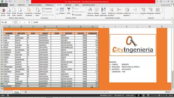Switch to the REVISAR tab
Viewport: 174px width, 98px height.
tap(68, 5)
